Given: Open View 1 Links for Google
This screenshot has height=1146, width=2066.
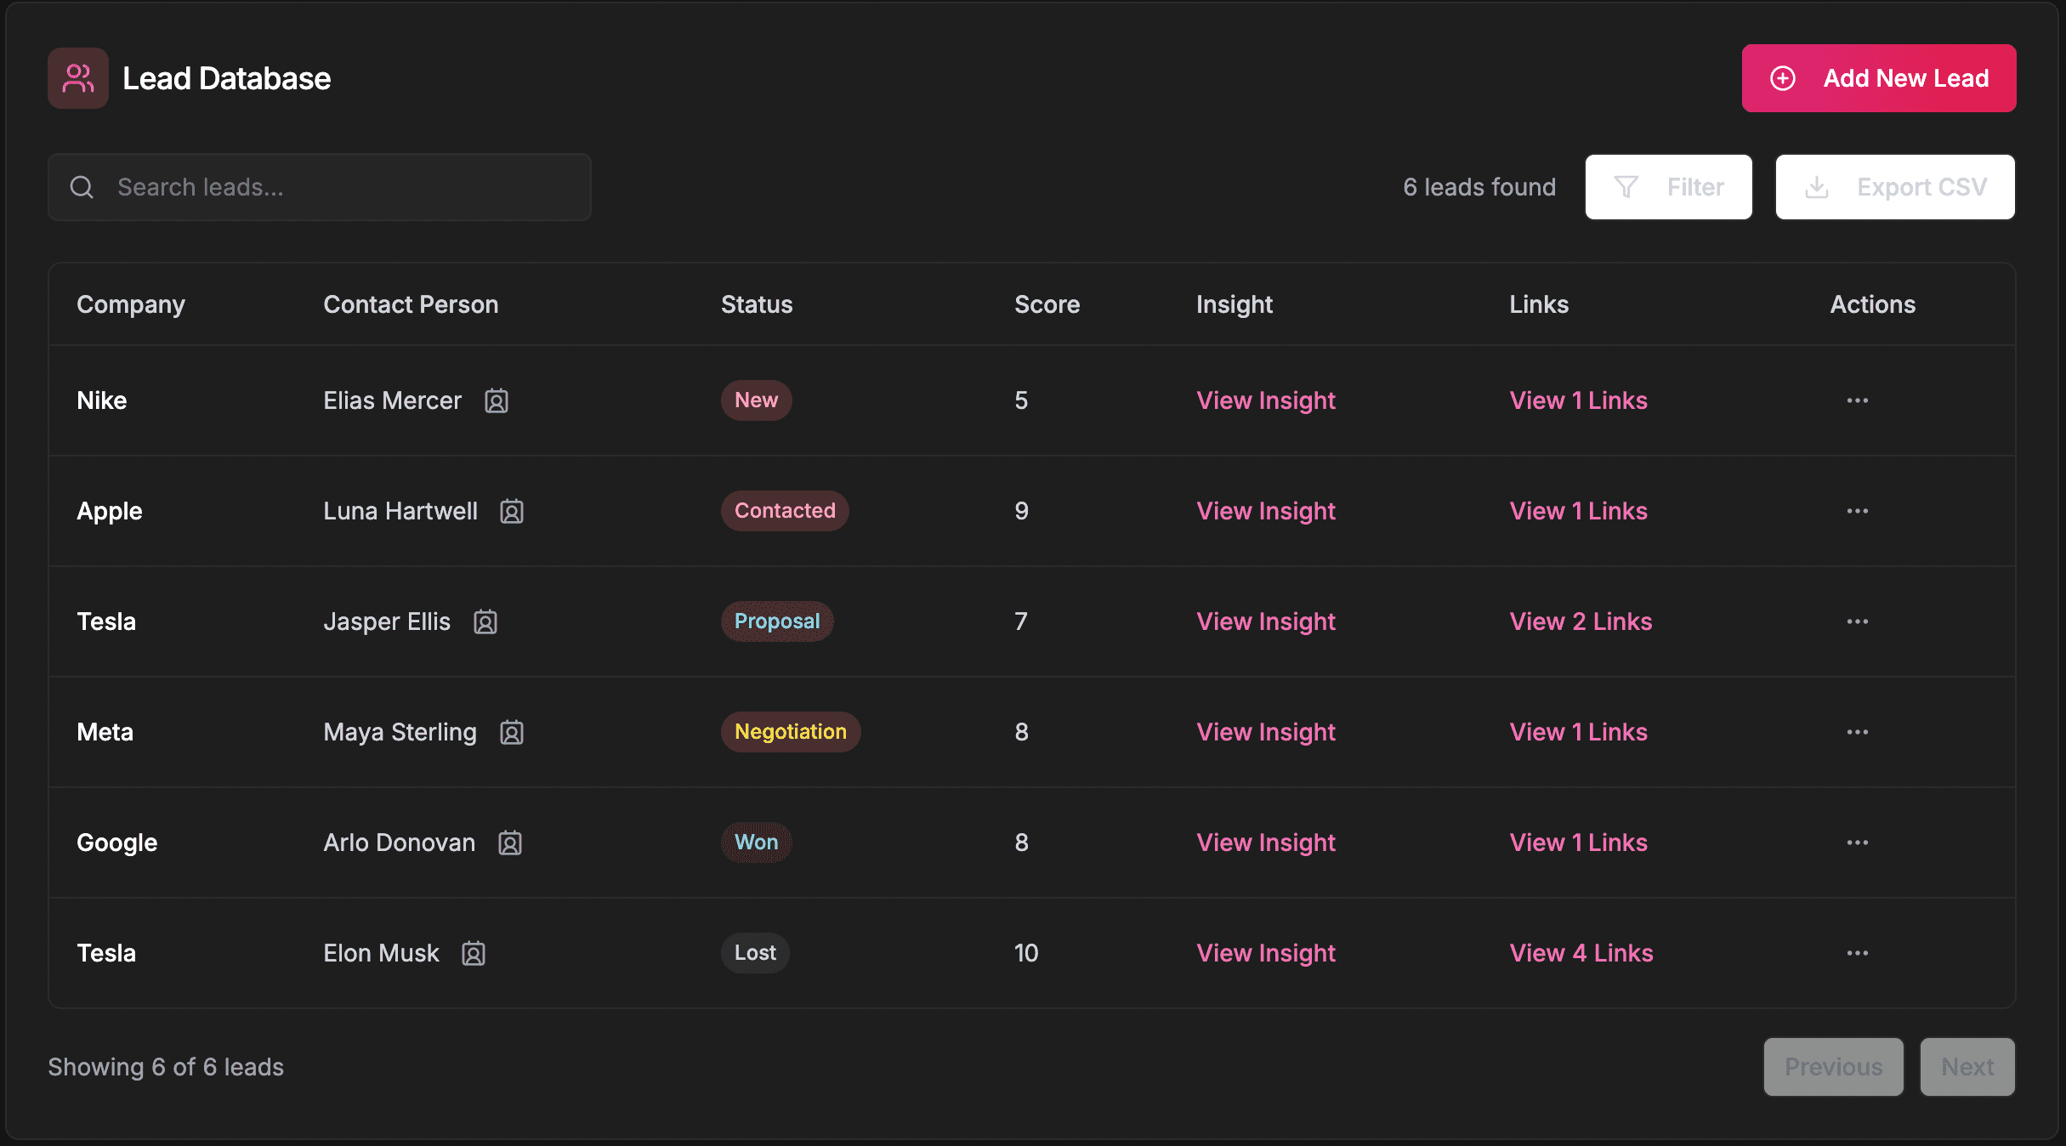Looking at the screenshot, I should point(1579,842).
